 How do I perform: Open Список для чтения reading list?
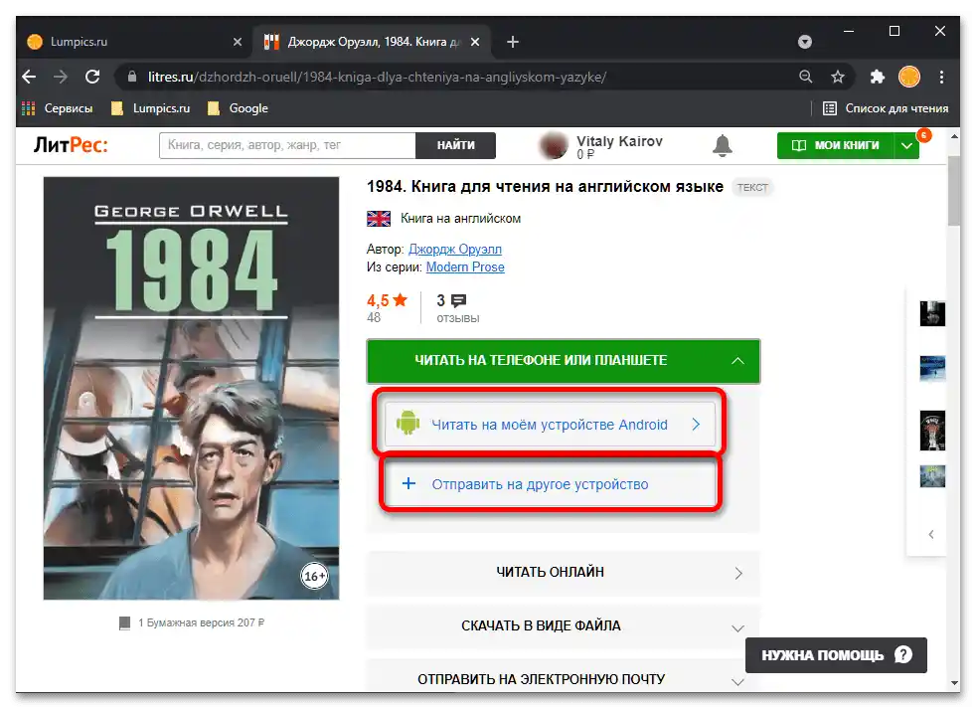tap(886, 108)
